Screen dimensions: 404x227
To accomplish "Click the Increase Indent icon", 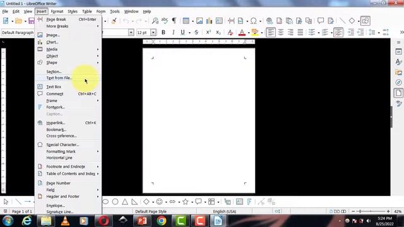I will point(351,32).
